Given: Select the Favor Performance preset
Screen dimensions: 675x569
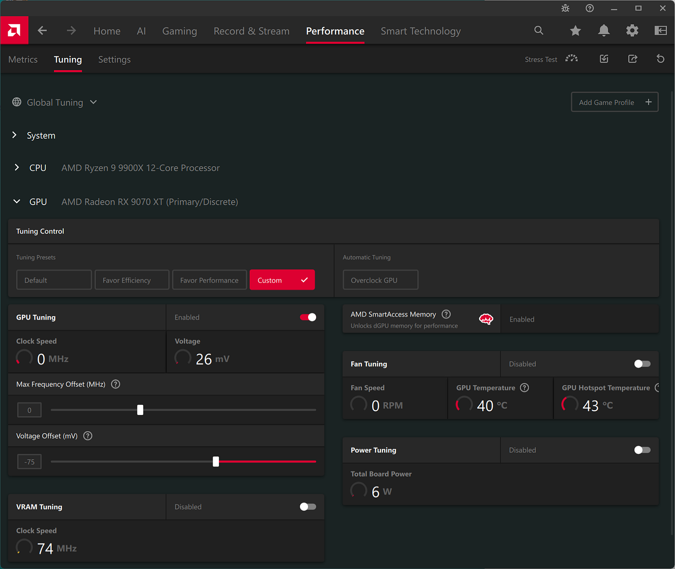Looking at the screenshot, I should click(x=210, y=280).
